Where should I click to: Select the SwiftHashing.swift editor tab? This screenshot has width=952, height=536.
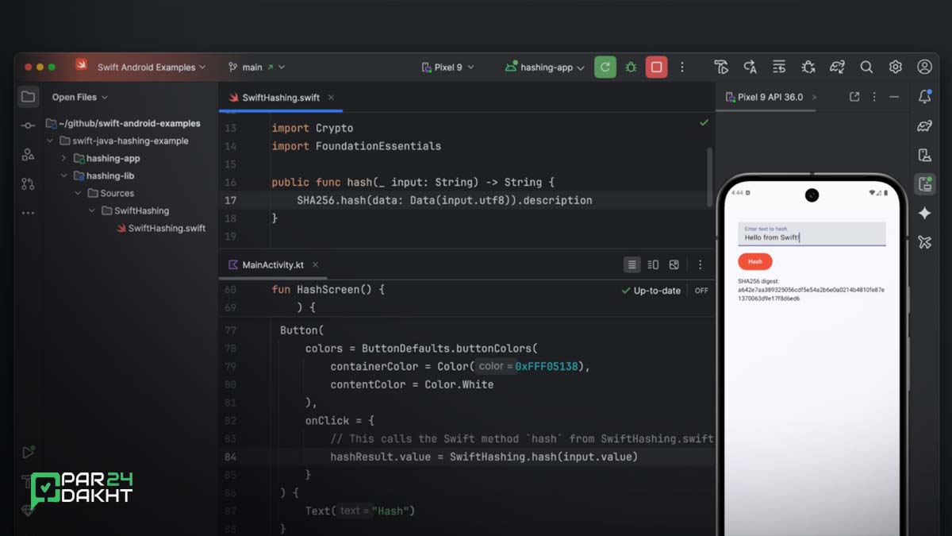coord(279,97)
